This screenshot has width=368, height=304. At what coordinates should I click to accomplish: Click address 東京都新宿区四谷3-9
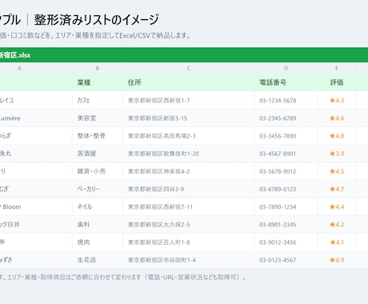pos(156,189)
